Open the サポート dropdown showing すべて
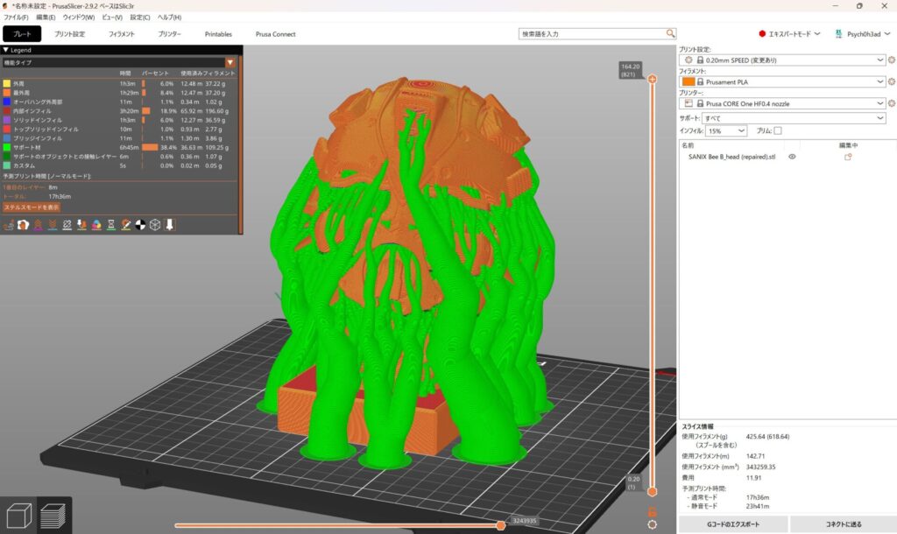The width and height of the screenshot is (897, 534). 794,117
